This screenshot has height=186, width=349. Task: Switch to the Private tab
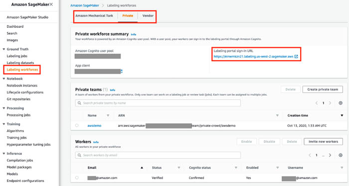click(x=128, y=16)
